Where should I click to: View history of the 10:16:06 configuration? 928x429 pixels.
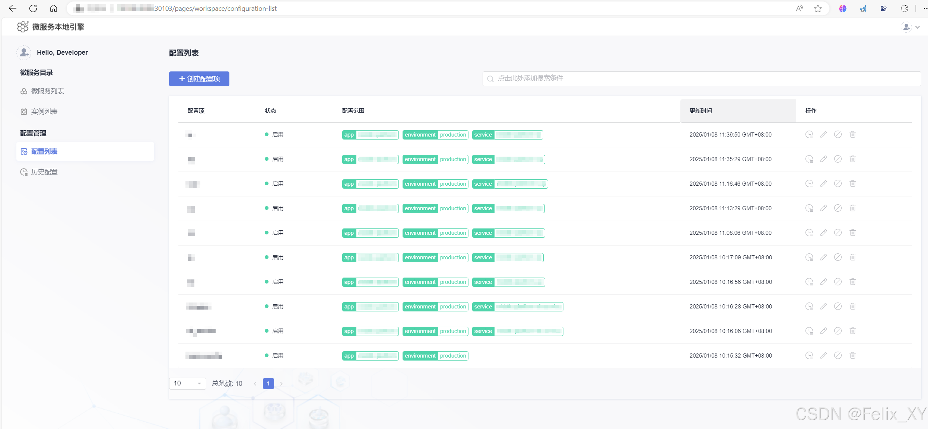click(x=809, y=331)
